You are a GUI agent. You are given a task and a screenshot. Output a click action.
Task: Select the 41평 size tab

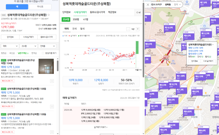click(x=85, y=19)
